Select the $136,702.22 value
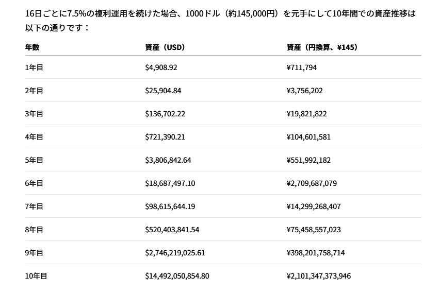 click(x=165, y=114)
